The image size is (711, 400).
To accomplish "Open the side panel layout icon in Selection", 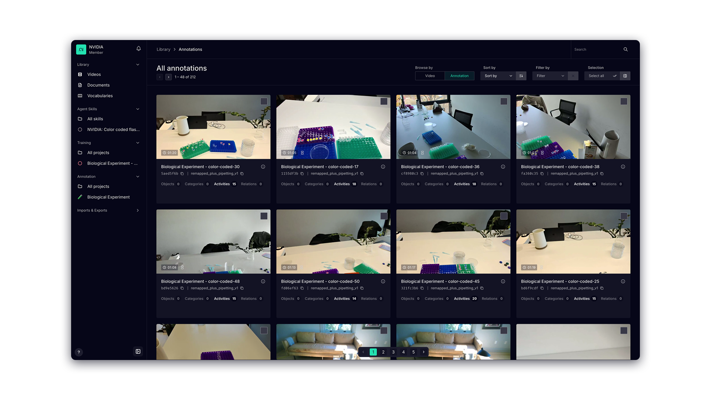I will coord(625,76).
